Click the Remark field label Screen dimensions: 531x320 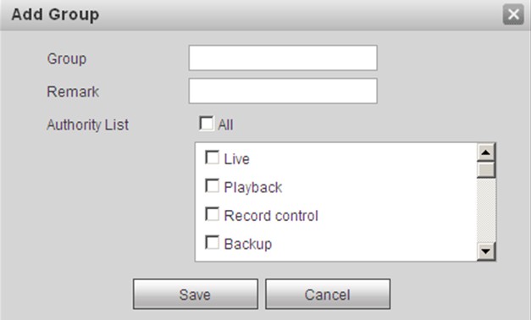[x=73, y=91]
